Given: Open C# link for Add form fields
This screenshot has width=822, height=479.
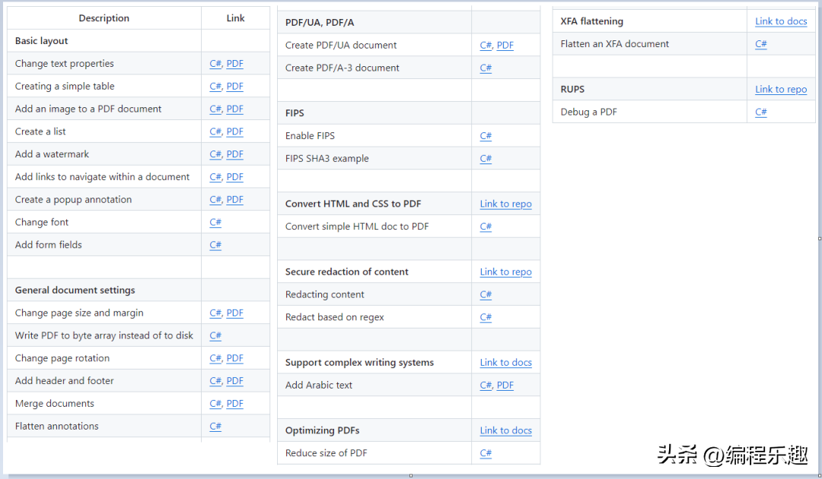Looking at the screenshot, I should (x=215, y=245).
